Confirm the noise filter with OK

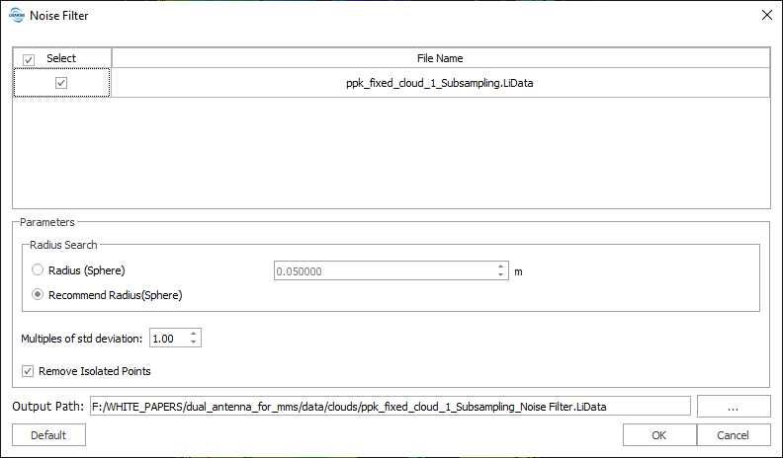click(658, 435)
